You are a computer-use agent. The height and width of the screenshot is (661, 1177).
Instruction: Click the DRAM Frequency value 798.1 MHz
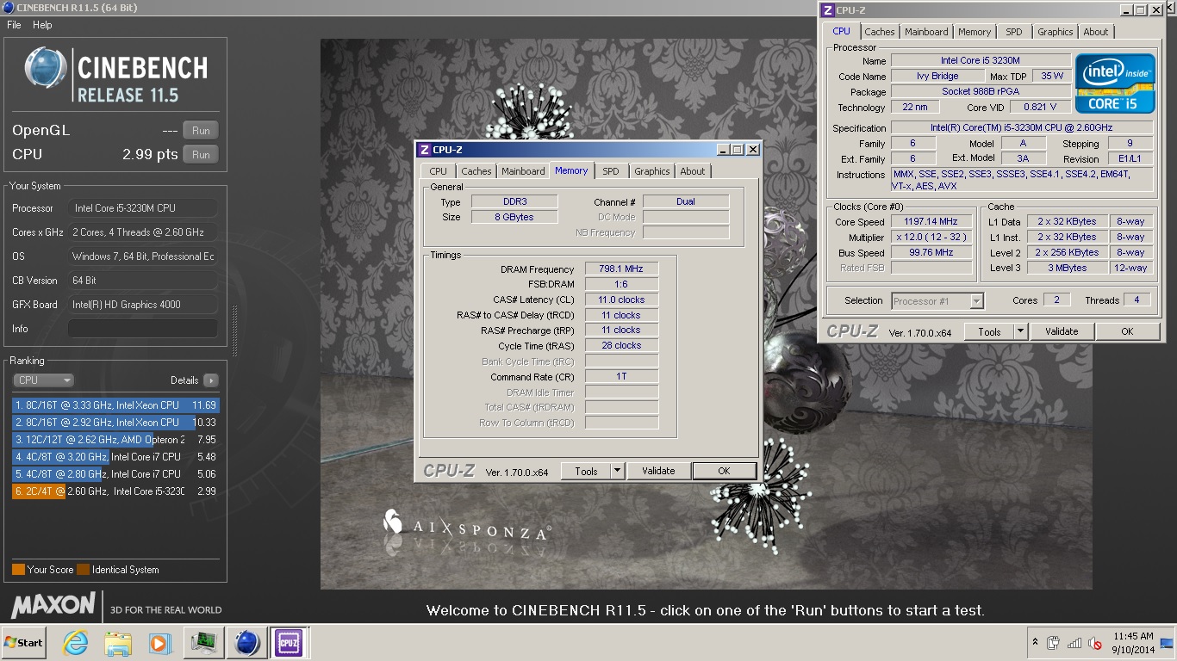pos(621,269)
